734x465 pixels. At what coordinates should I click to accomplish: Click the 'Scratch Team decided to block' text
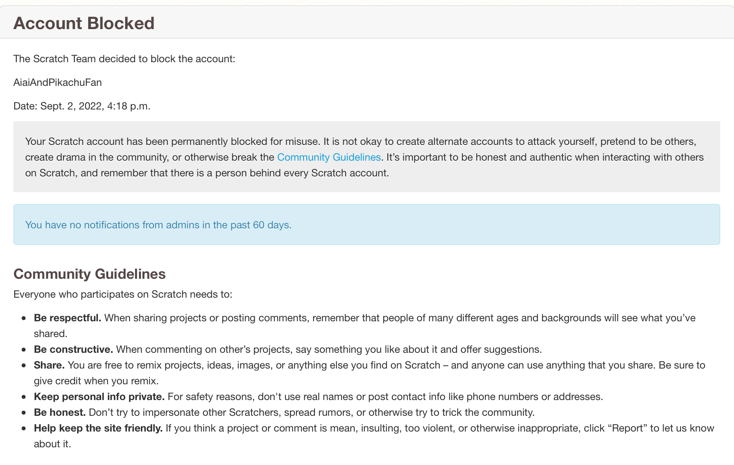coord(124,59)
